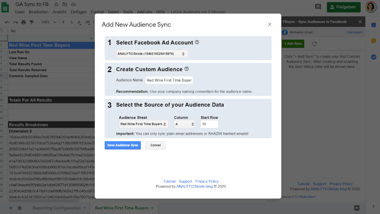Format as percent
The width and height of the screenshot is (380, 214).
pyautogui.click(x=72, y=22)
